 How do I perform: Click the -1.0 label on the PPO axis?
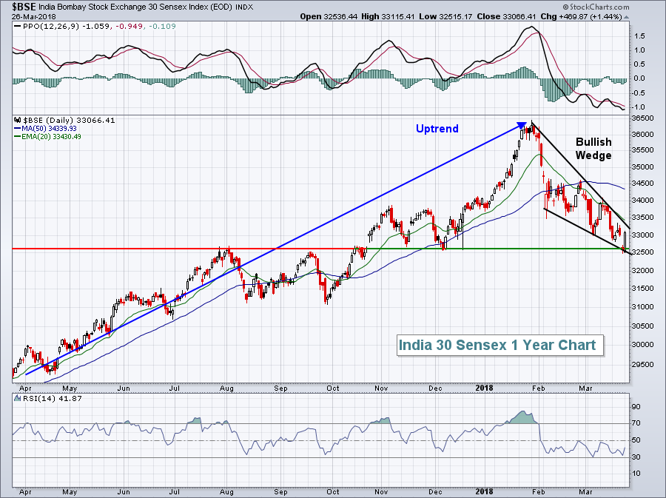(639, 107)
